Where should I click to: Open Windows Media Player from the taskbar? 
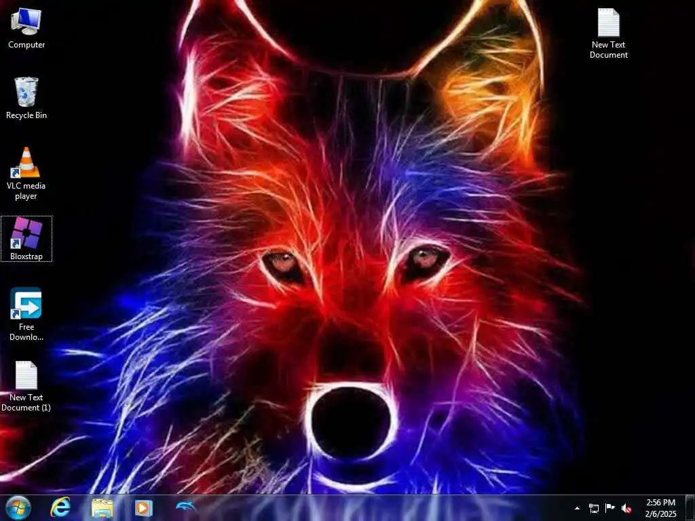point(144,508)
